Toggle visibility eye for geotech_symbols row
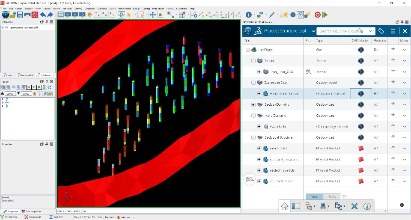The height and width of the screenshot is (220, 411). pyautogui.click(x=393, y=170)
